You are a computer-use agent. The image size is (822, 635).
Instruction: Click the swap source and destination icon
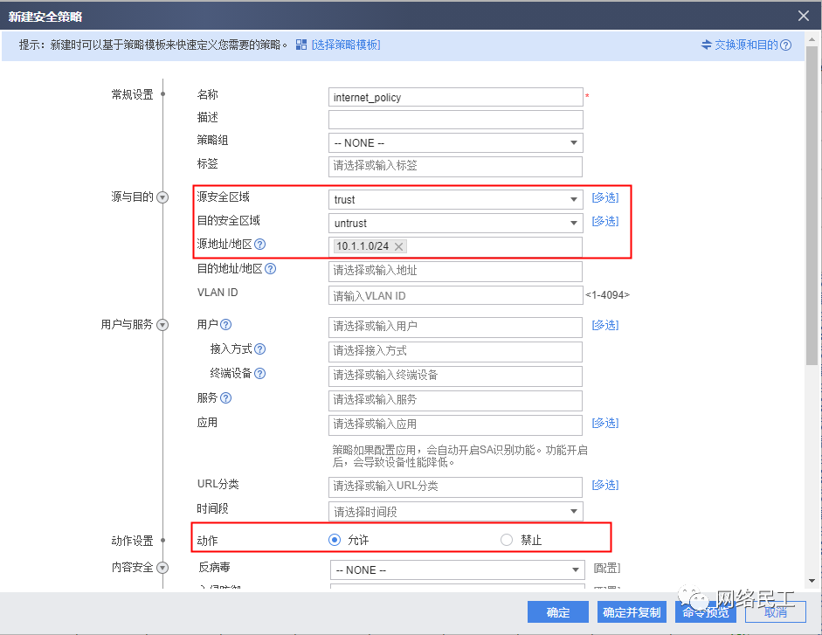point(706,45)
